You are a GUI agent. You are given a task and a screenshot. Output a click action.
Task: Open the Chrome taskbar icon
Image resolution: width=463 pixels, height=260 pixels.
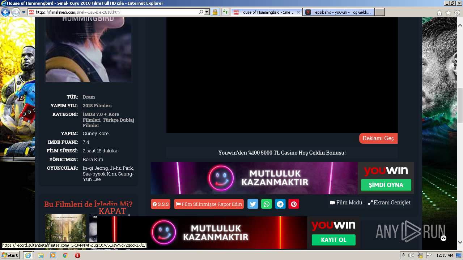click(65, 255)
